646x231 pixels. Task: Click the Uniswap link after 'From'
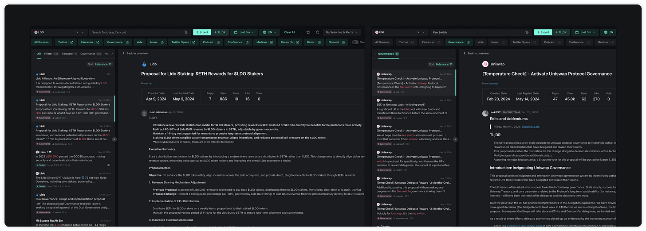492,83
